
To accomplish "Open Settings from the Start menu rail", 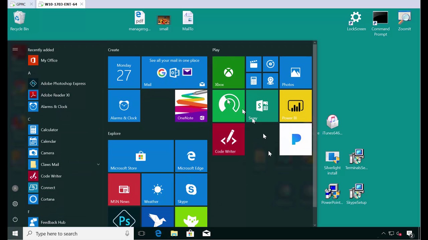I will click(x=15, y=204).
